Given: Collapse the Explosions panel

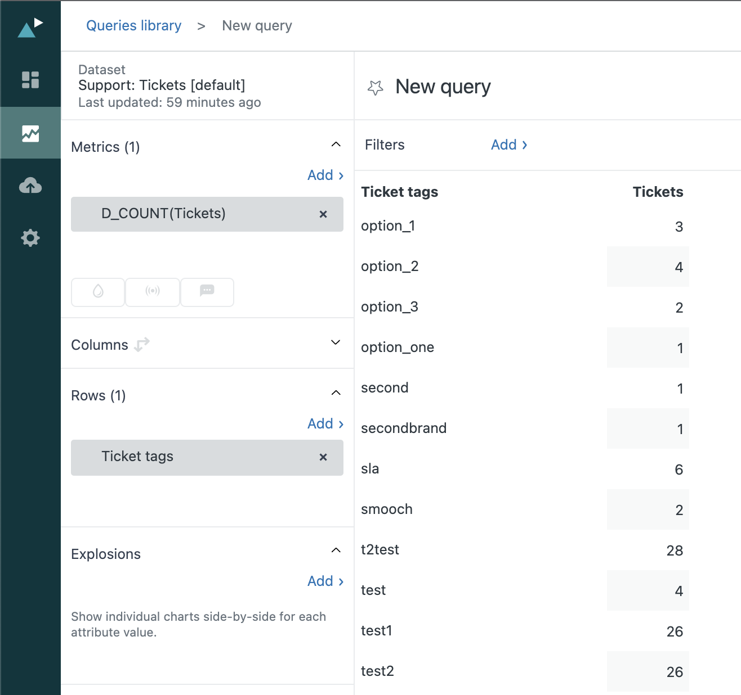Looking at the screenshot, I should coord(336,550).
